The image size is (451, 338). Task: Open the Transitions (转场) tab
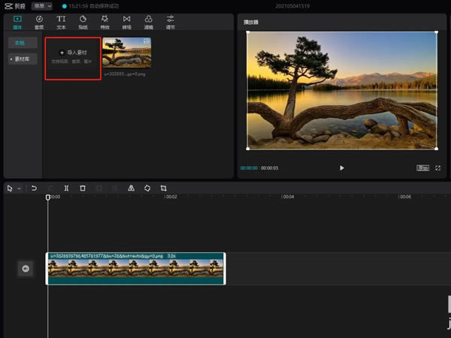(x=126, y=21)
